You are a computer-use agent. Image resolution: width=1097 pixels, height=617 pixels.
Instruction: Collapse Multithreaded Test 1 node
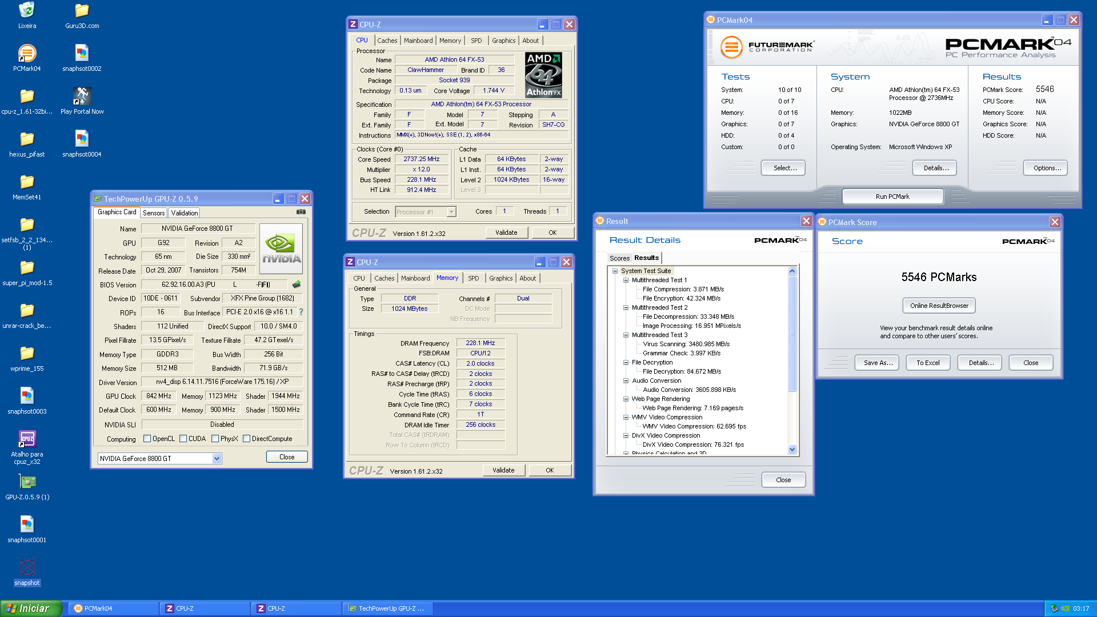coord(626,280)
